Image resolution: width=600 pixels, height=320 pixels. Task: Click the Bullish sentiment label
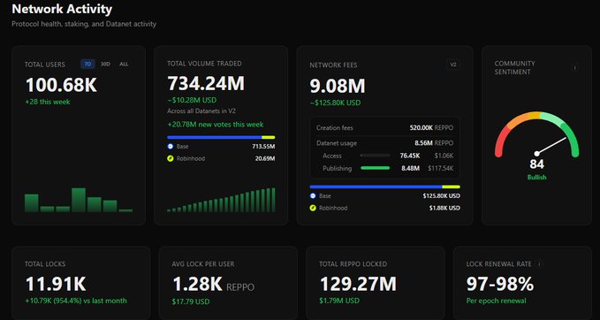(x=537, y=178)
